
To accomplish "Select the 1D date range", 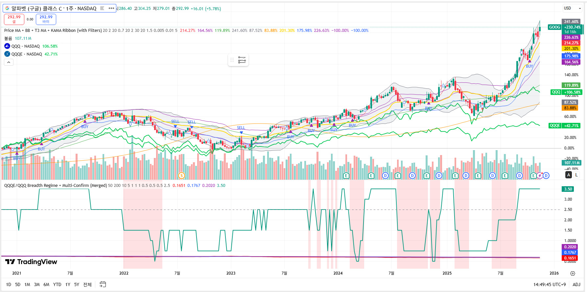I will [9, 284].
